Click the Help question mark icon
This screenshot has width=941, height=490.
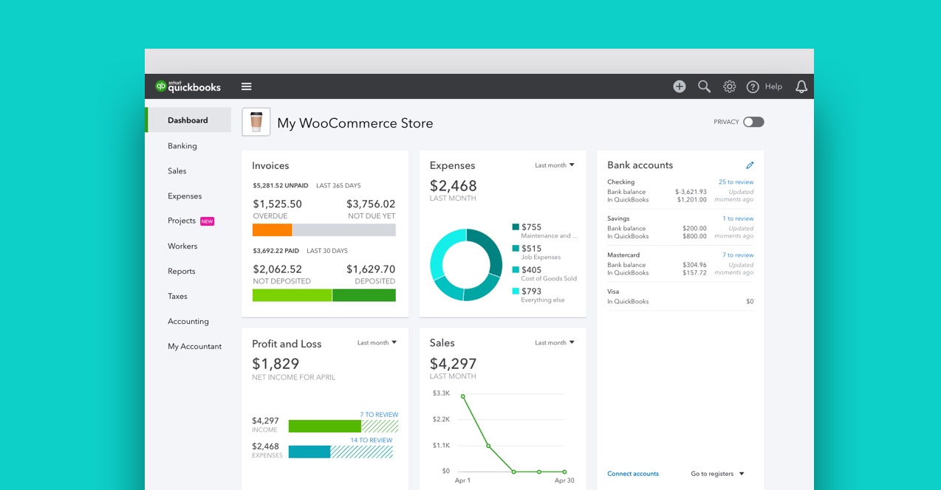[753, 86]
